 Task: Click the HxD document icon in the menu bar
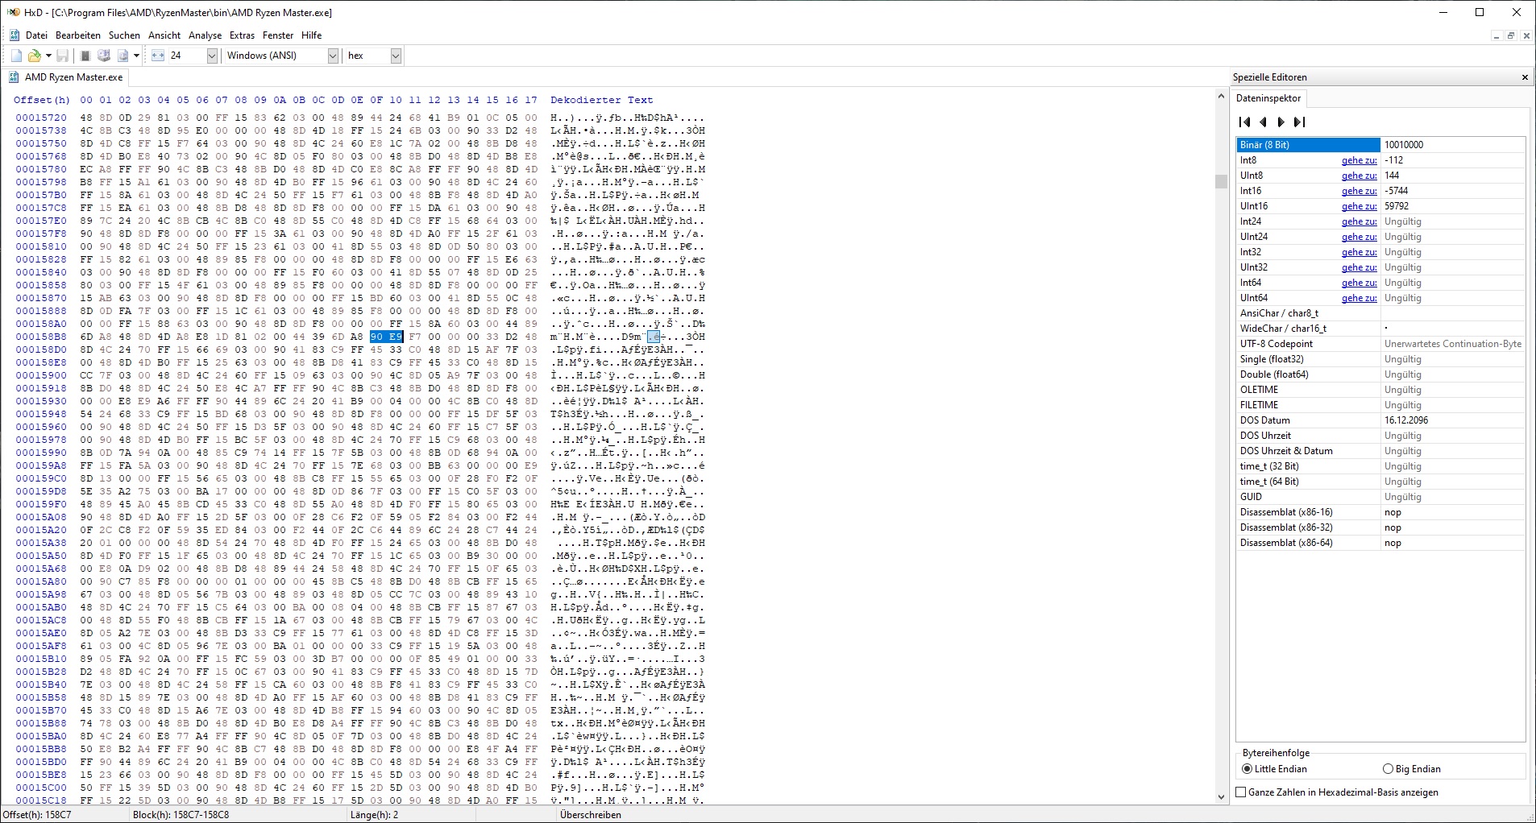(15, 35)
